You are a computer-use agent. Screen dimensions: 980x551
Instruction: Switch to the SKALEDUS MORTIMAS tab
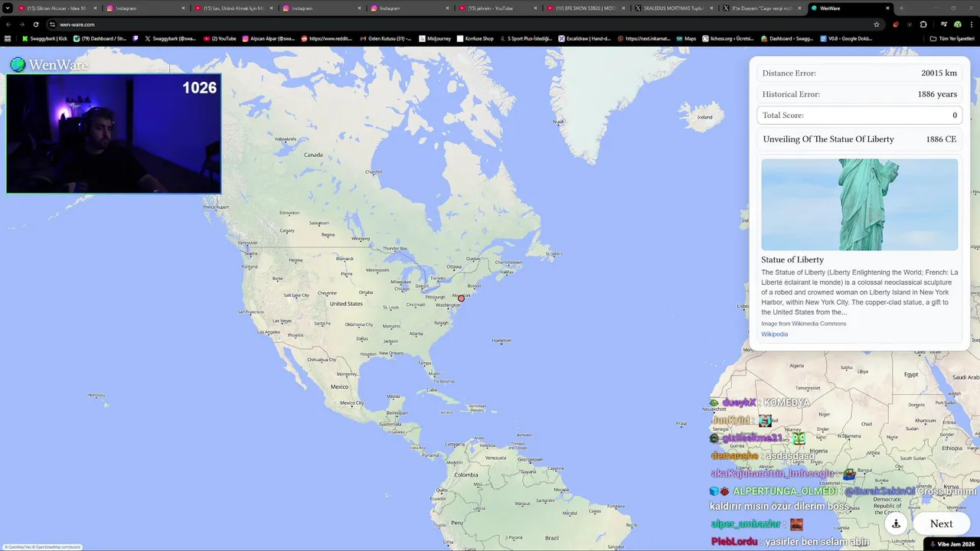(674, 8)
